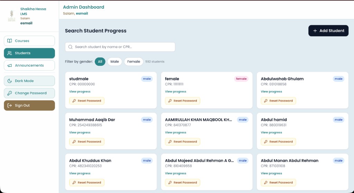The height and width of the screenshot is (193, 354).
Task: Click the male badge on Abdul hamid's card
Action: (339, 120)
